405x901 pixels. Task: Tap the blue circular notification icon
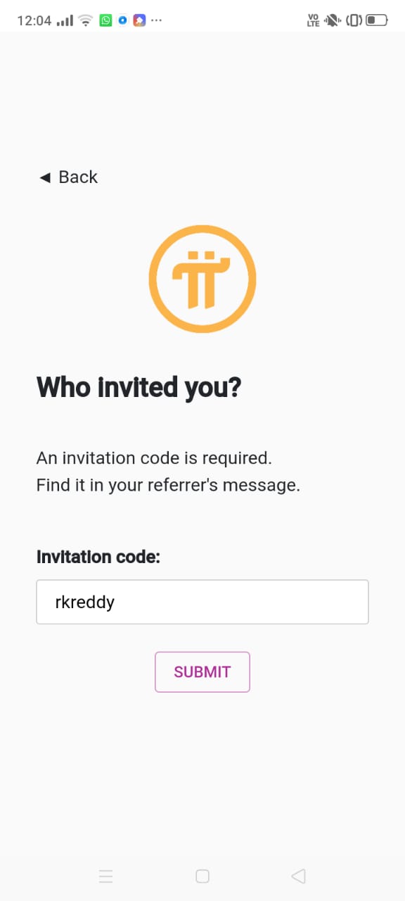tap(122, 20)
